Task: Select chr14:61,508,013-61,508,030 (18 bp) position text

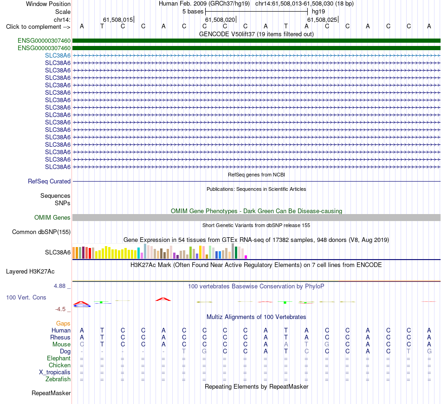Action: [x=305, y=4]
